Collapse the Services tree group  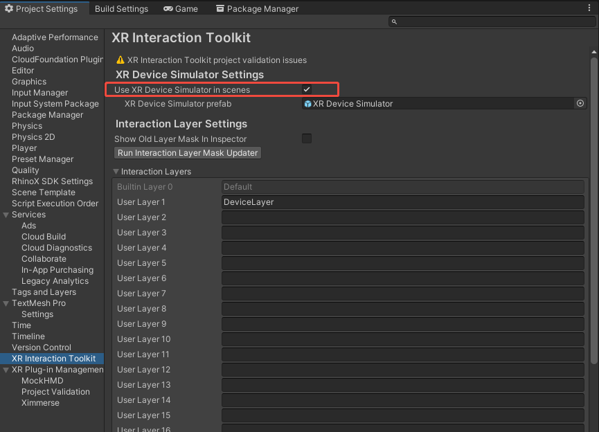click(x=6, y=215)
